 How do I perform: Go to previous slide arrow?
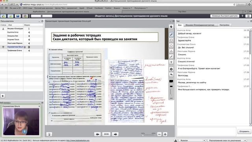click(x=97, y=134)
